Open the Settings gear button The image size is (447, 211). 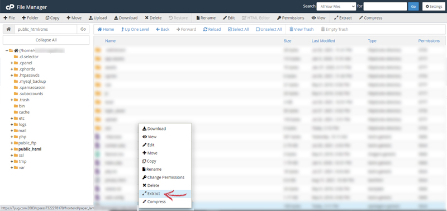434,6
